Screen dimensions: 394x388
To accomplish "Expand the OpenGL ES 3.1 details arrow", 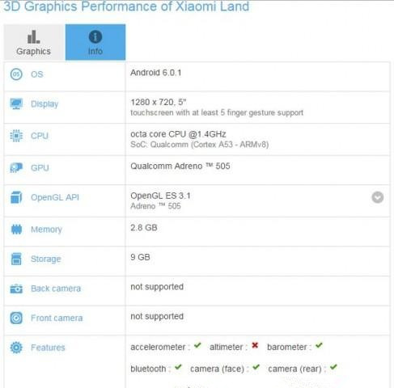I will pyautogui.click(x=378, y=197).
